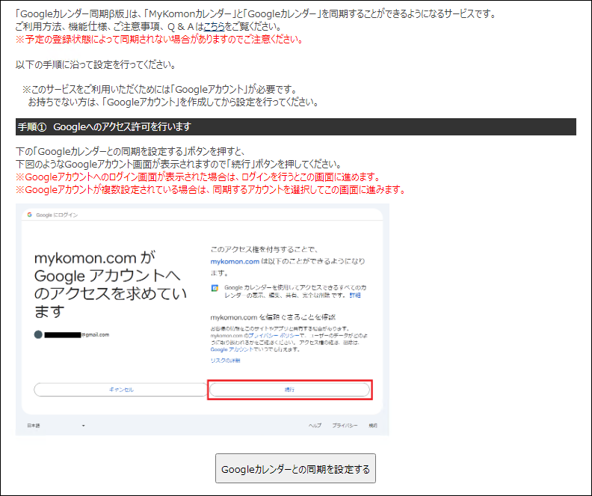The height and width of the screenshot is (496, 592).
Task: Click the ヘルプ footer link
Action: [x=315, y=426]
